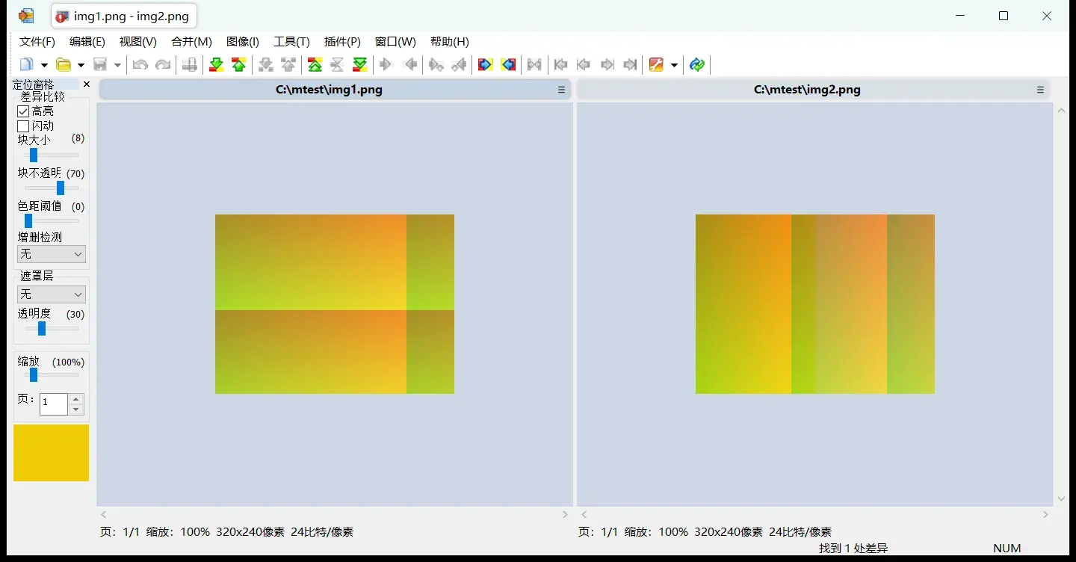The width and height of the screenshot is (1076, 562).
Task: Open the img2.png pane header menu icon
Action: [x=1040, y=90]
